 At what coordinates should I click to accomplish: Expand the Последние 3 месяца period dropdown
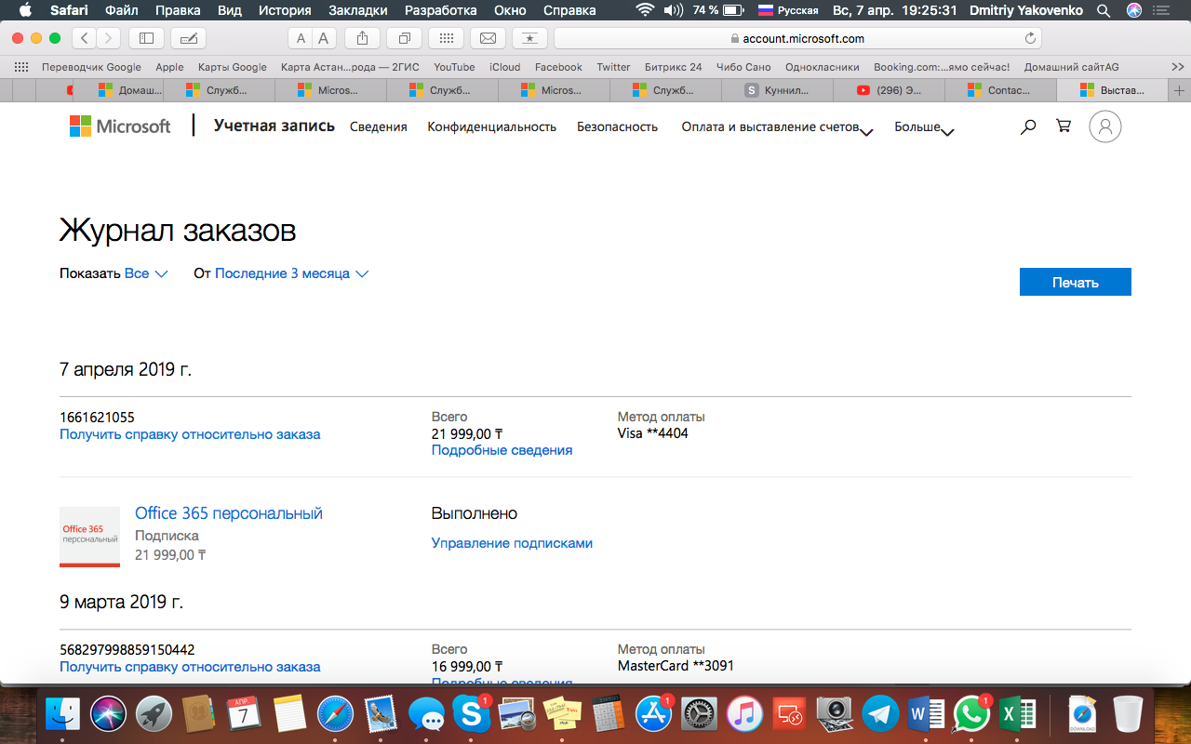pyautogui.click(x=292, y=273)
